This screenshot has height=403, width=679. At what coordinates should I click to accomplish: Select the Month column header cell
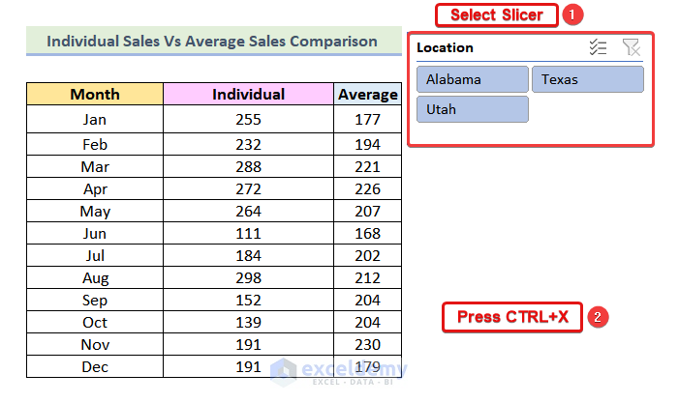[x=95, y=94]
